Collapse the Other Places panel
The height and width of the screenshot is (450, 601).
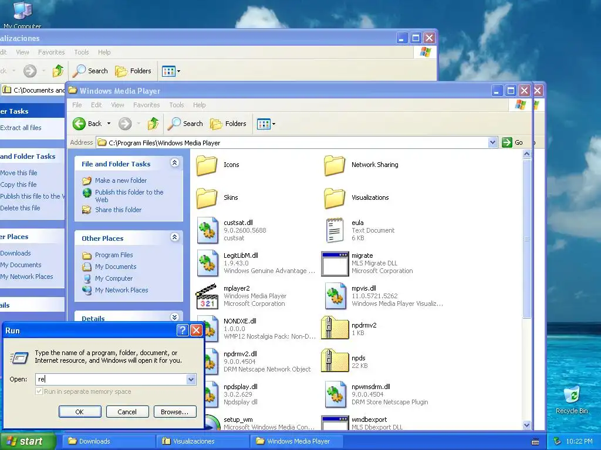(x=174, y=237)
